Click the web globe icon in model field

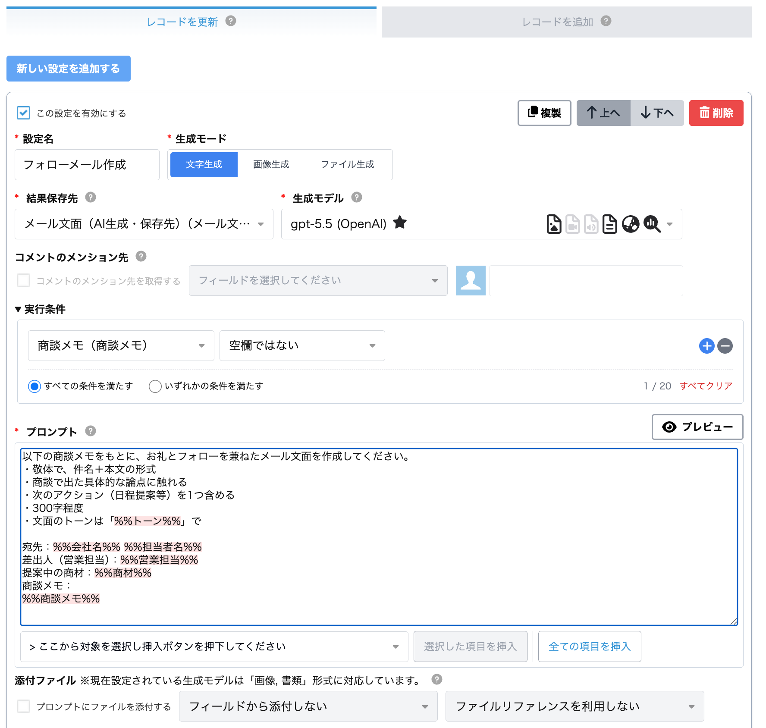[x=630, y=224]
